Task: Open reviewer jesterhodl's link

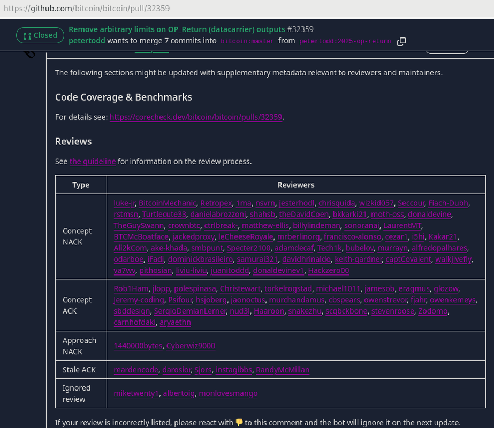Action: click(297, 203)
